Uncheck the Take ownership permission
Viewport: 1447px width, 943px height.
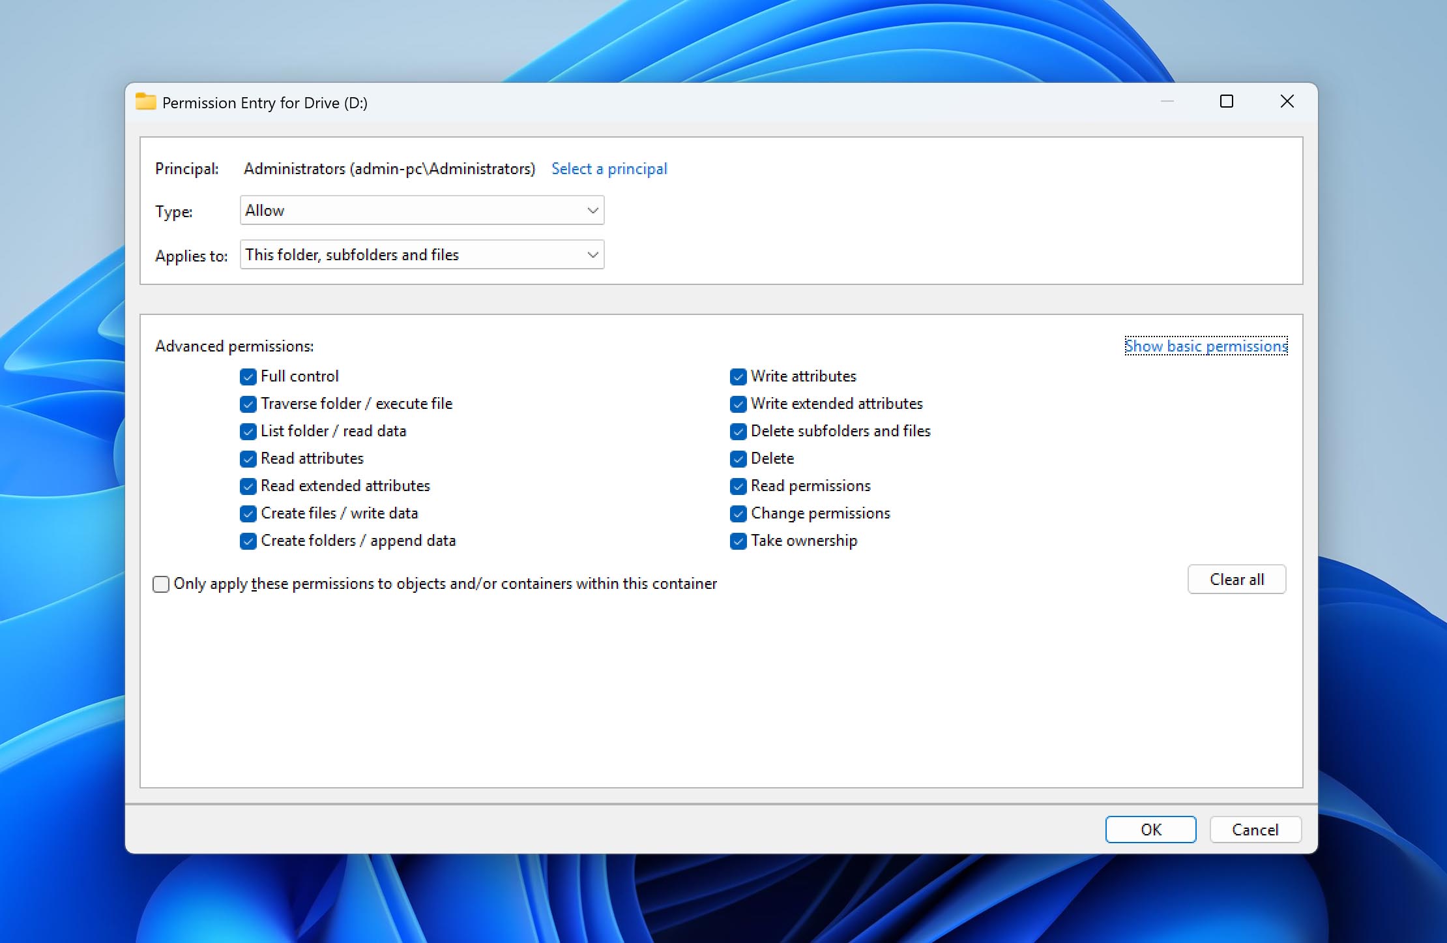coord(738,541)
